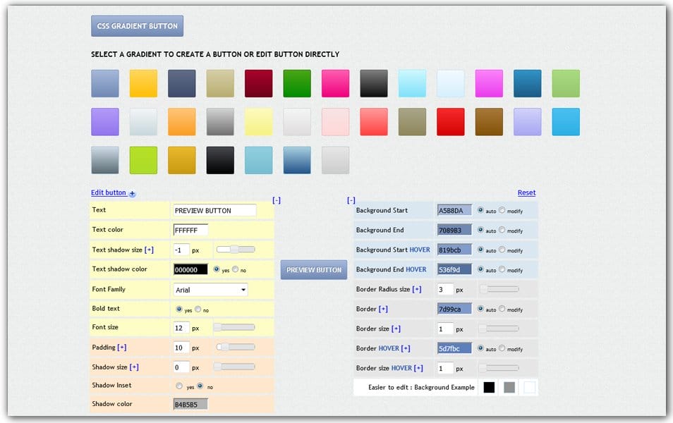673x423 pixels.
Task: Click the PREVIEW BUTTON to test it
Action: [x=313, y=269]
